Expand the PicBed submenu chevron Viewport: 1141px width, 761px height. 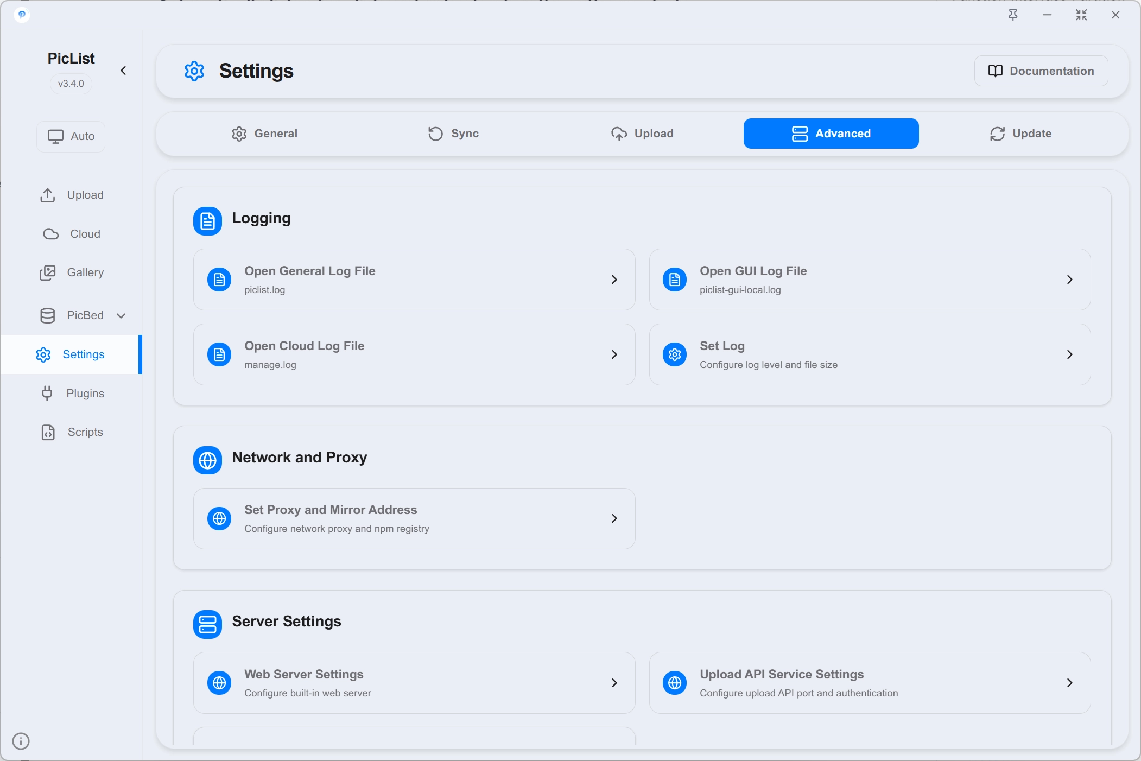tap(121, 315)
